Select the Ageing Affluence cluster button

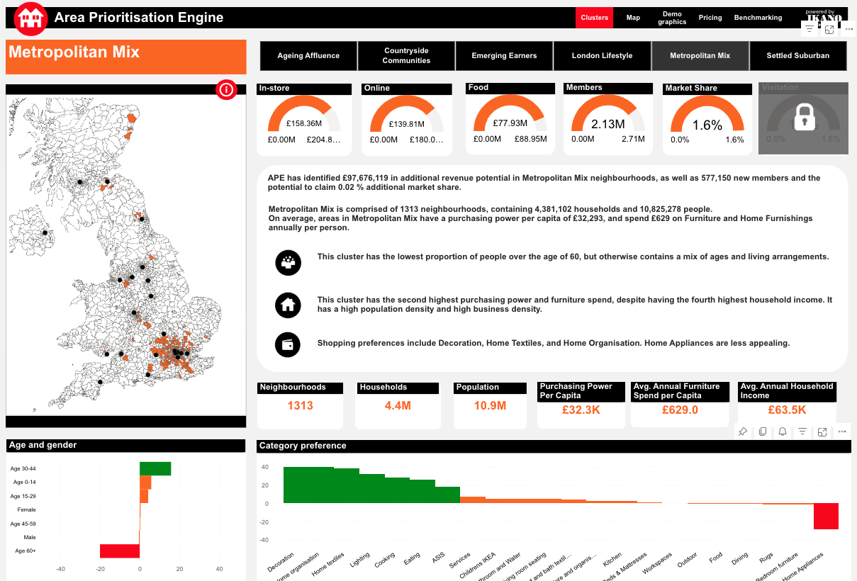tap(308, 55)
